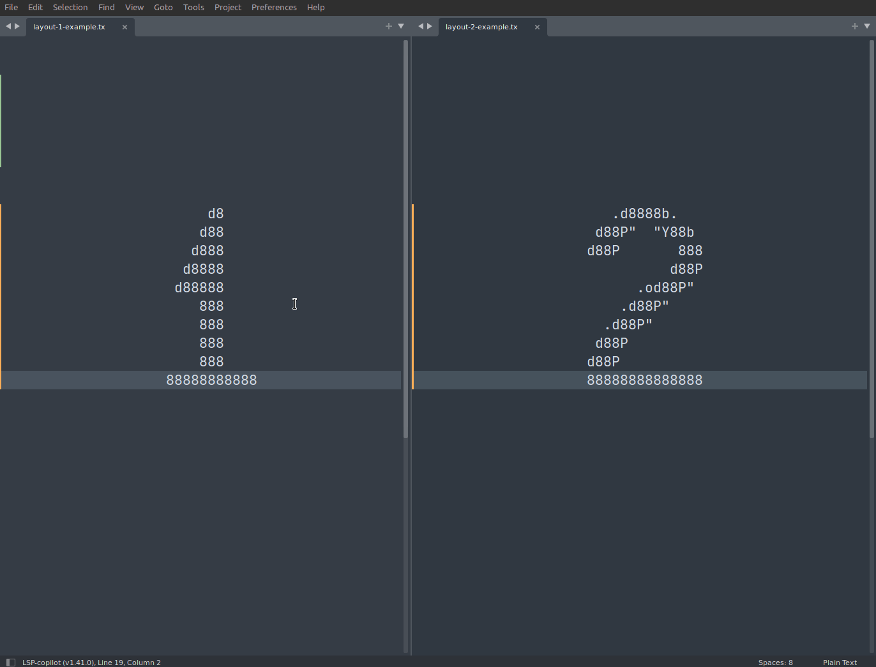Close the layout-1-example.tx tab

coord(125,27)
